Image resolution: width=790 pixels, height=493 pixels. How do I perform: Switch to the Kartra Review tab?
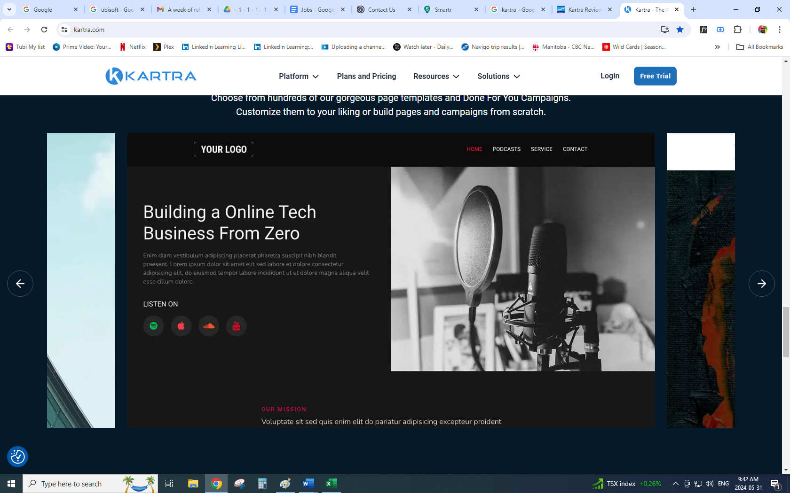[x=584, y=9]
